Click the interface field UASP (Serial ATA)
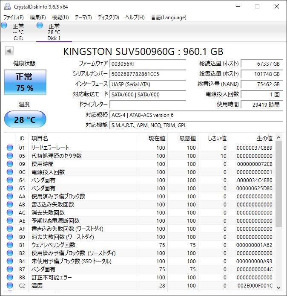Screen dimensions: 287x296 click(148, 84)
